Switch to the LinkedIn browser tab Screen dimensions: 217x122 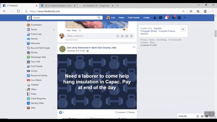pyautogui.click(x=58, y=6)
